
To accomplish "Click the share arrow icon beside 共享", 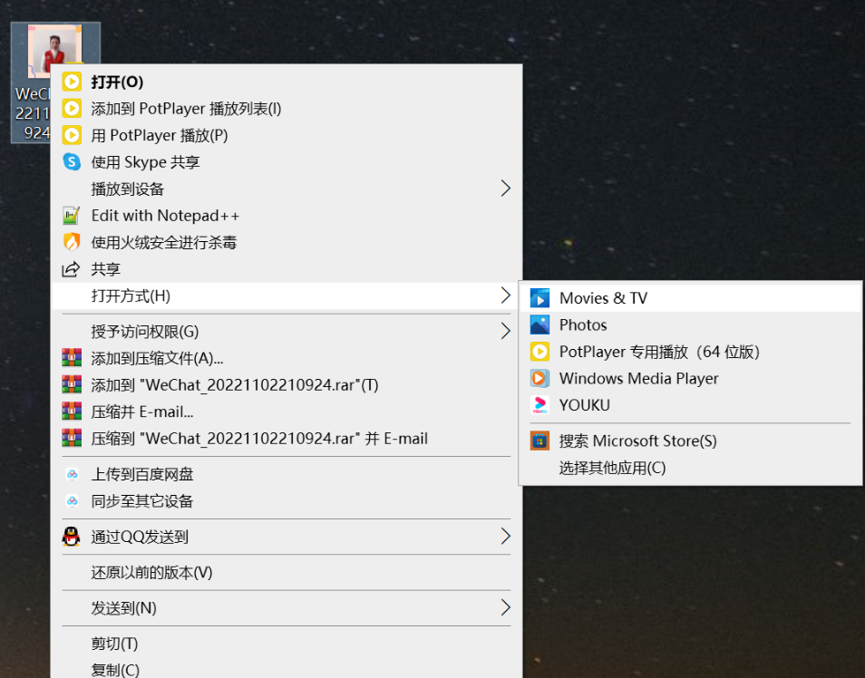I will pyautogui.click(x=71, y=269).
